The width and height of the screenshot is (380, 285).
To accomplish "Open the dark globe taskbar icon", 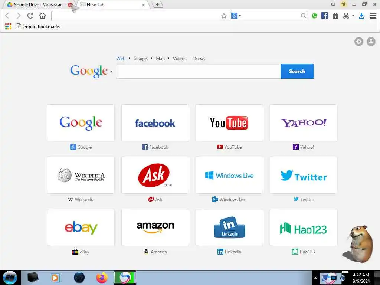I will [x=79, y=278].
